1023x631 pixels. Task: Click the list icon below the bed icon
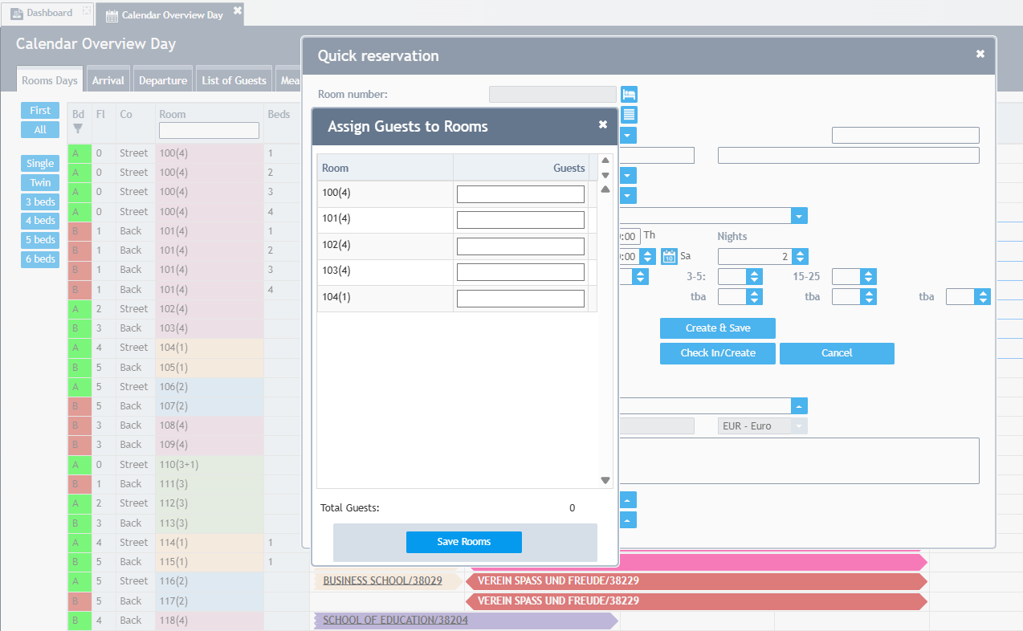click(x=629, y=115)
